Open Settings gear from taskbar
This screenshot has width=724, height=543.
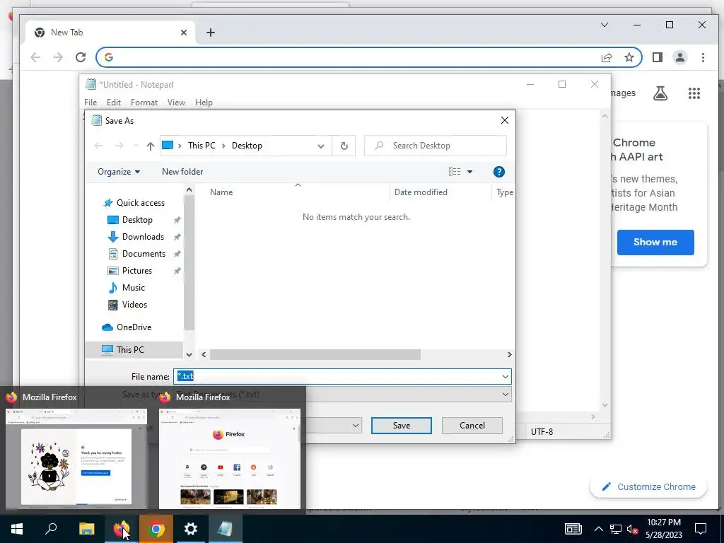pyautogui.click(x=191, y=529)
